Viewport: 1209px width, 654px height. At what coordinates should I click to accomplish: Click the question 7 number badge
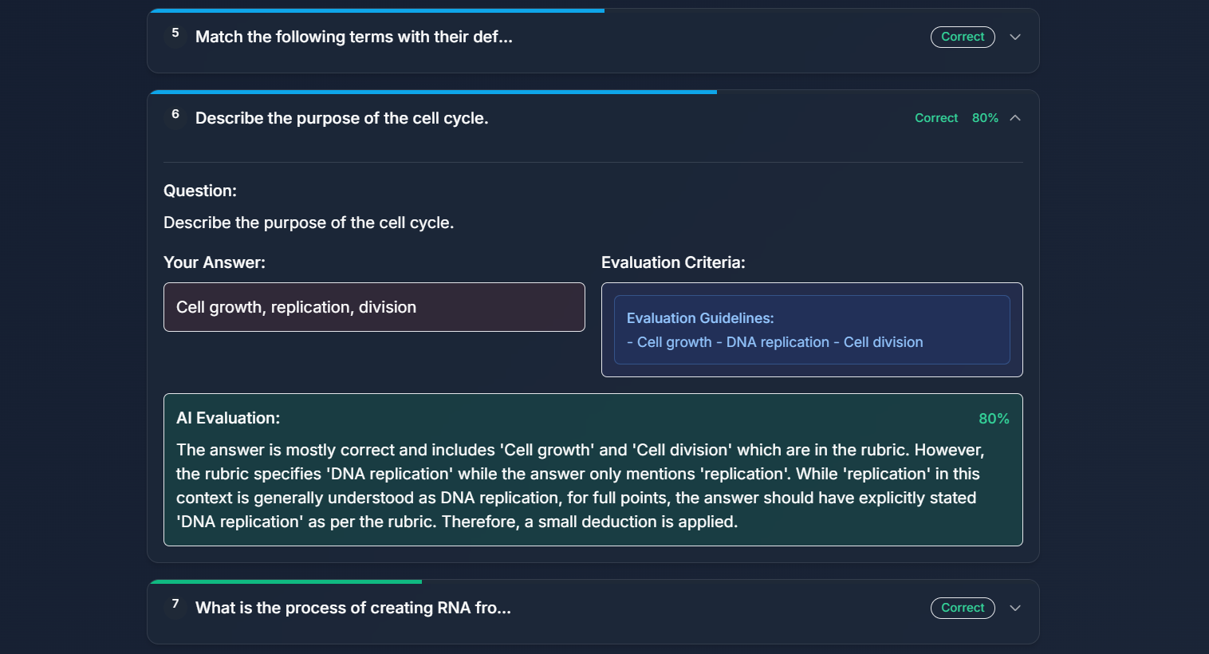tap(175, 606)
